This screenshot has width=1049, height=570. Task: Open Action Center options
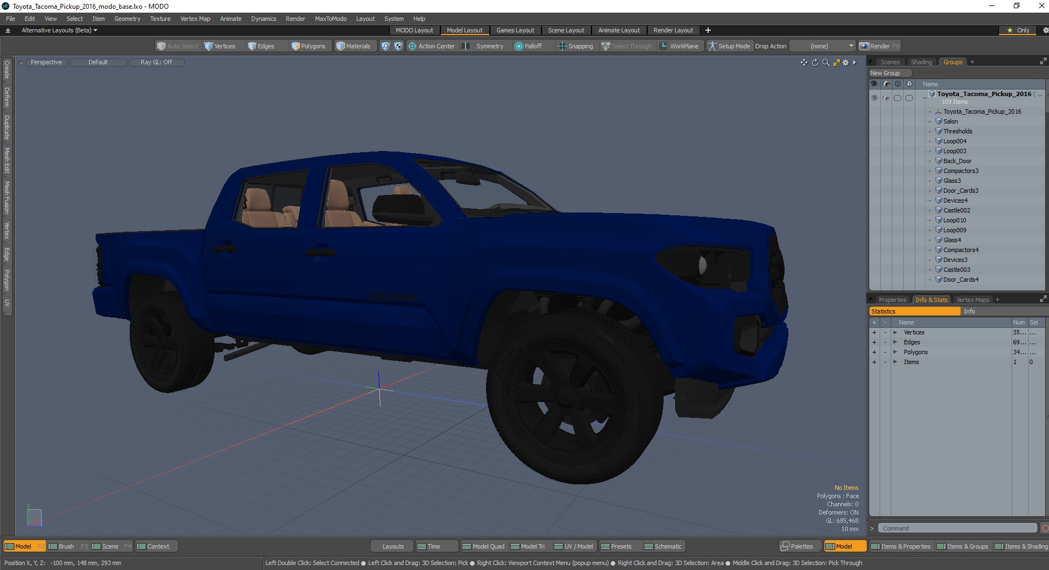pyautogui.click(x=432, y=46)
